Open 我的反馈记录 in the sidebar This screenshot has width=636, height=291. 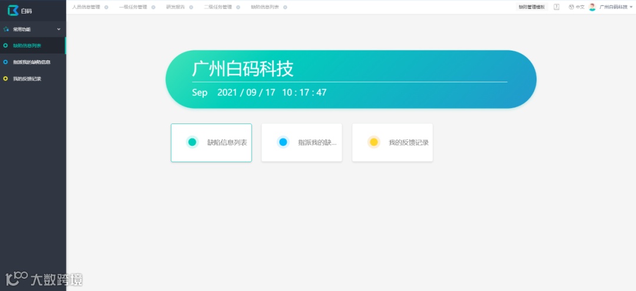click(33, 79)
